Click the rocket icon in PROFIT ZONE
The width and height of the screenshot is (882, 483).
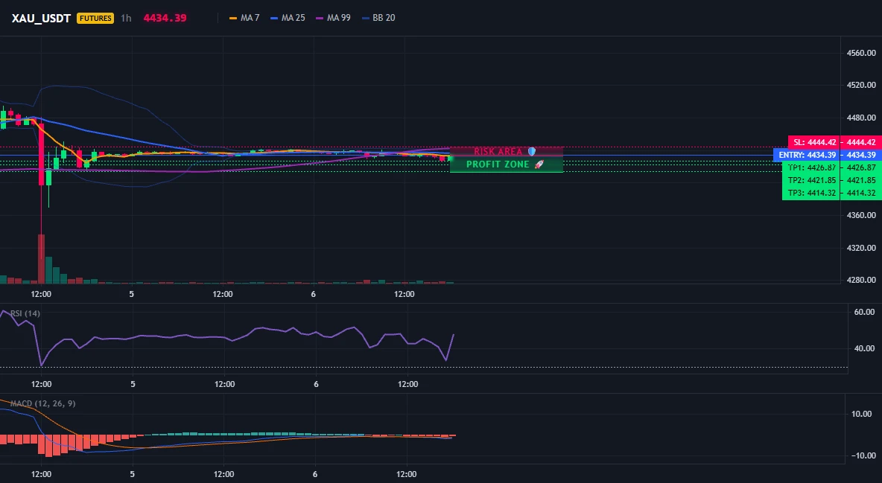pyautogui.click(x=539, y=164)
